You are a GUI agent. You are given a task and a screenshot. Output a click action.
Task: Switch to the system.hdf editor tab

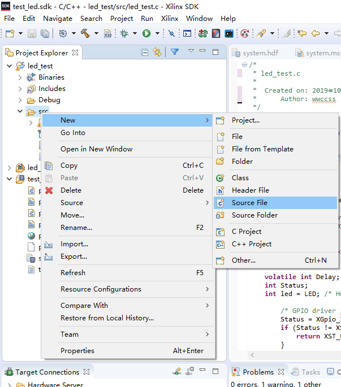255,53
